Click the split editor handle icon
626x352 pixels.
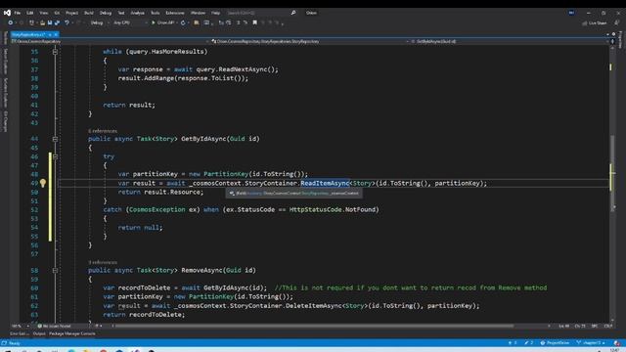click(x=613, y=41)
